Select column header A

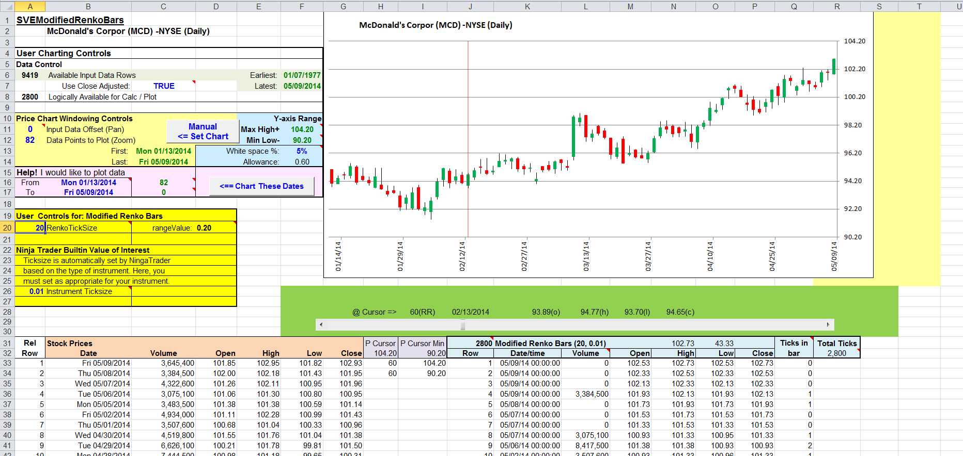(x=30, y=6)
